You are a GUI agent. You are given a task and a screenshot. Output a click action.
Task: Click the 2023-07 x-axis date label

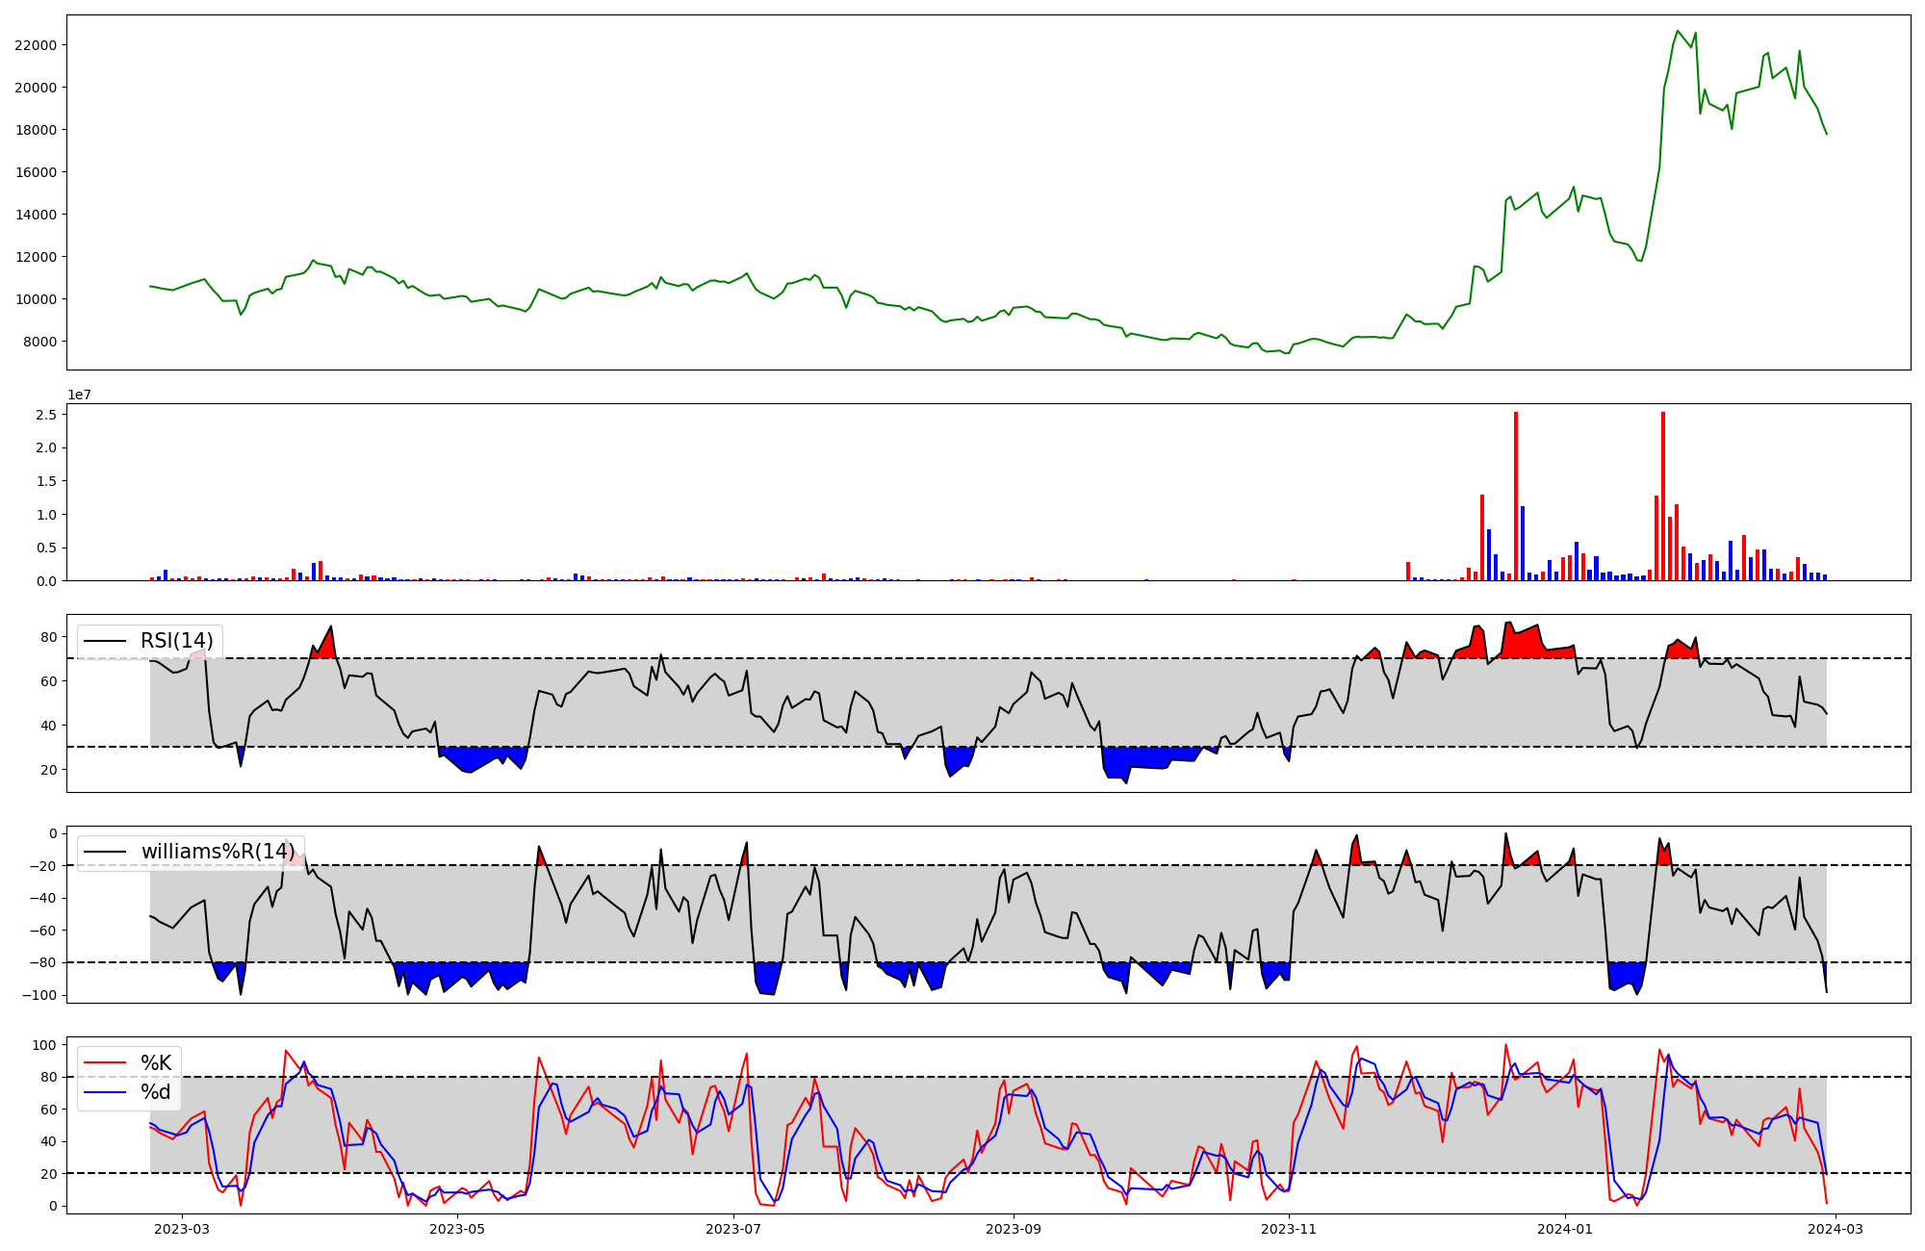734,1229
